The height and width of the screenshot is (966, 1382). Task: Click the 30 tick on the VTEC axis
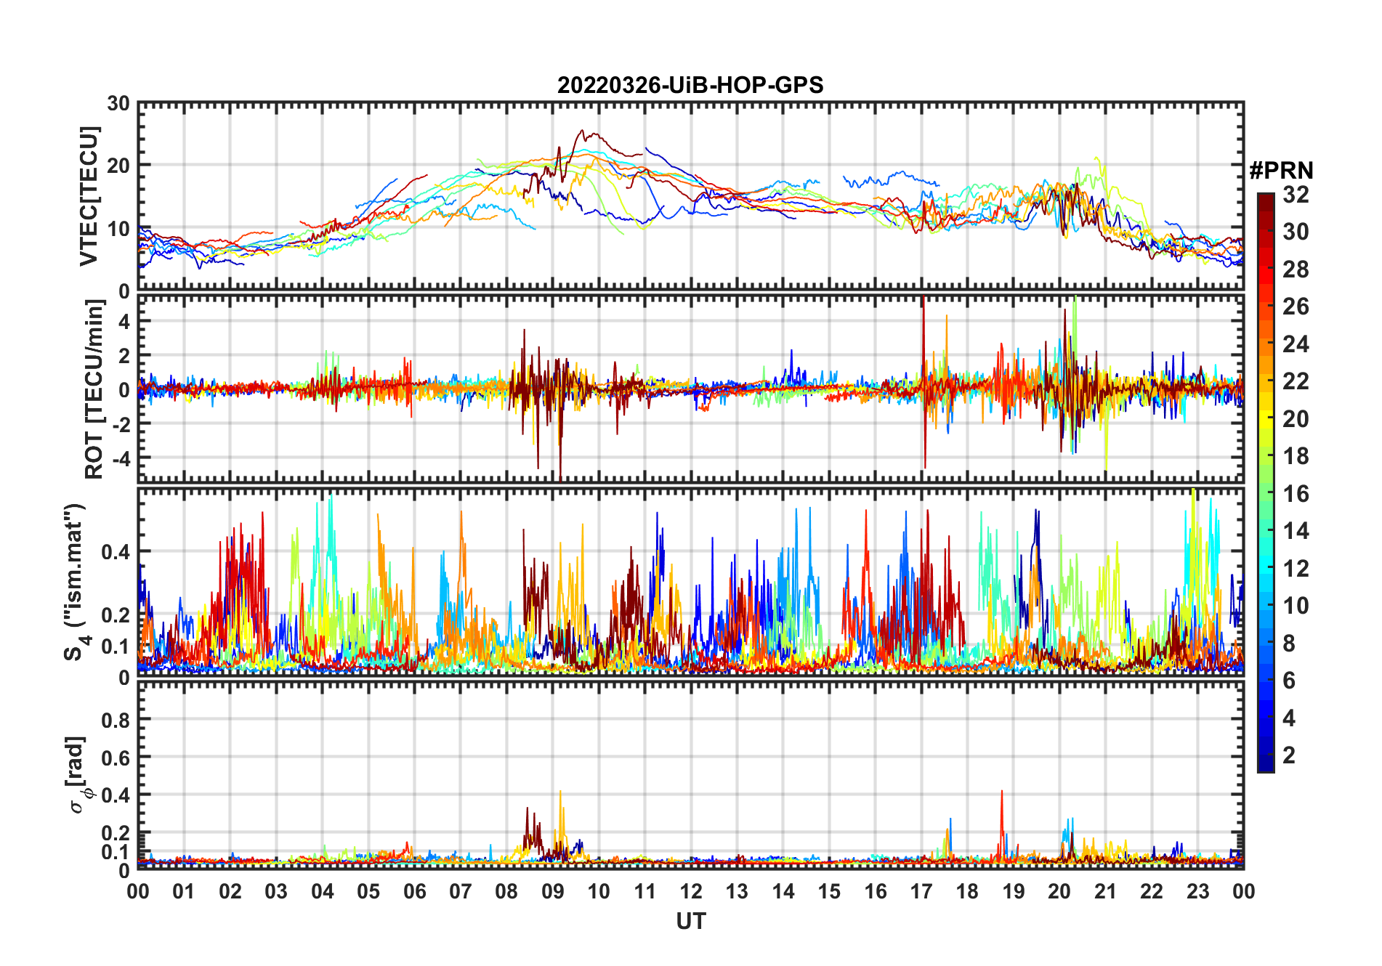point(118,104)
